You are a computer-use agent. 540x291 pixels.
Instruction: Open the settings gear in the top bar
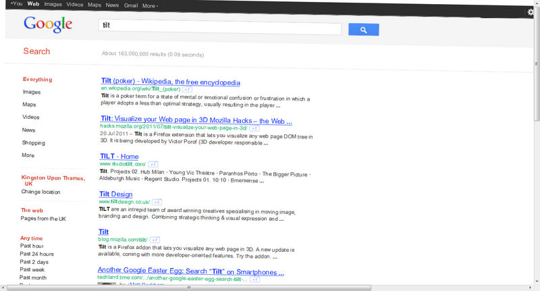click(x=531, y=12)
